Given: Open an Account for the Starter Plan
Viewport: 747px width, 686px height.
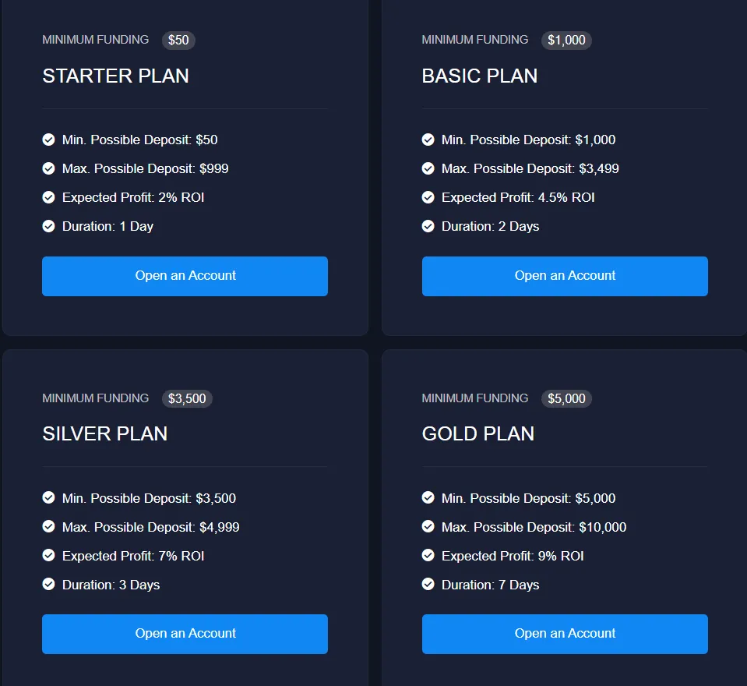Looking at the screenshot, I should click(x=185, y=276).
